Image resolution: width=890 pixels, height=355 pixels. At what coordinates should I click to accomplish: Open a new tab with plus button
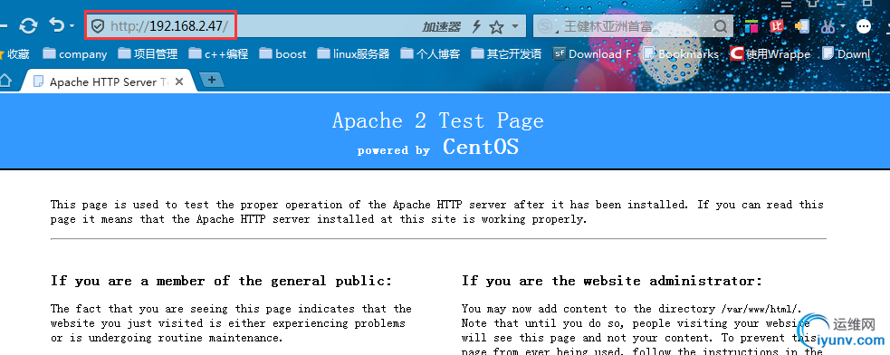212,80
